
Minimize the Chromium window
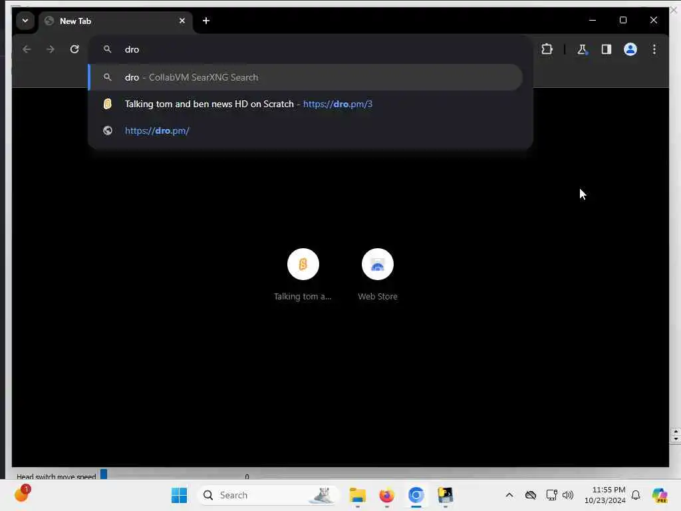593,20
